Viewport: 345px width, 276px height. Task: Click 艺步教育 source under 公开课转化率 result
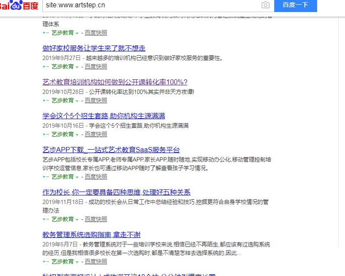click(x=63, y=100)
